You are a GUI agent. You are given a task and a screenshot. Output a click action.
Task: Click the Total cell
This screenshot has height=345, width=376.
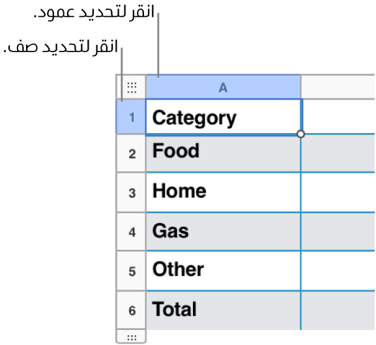tap(224, 310)
